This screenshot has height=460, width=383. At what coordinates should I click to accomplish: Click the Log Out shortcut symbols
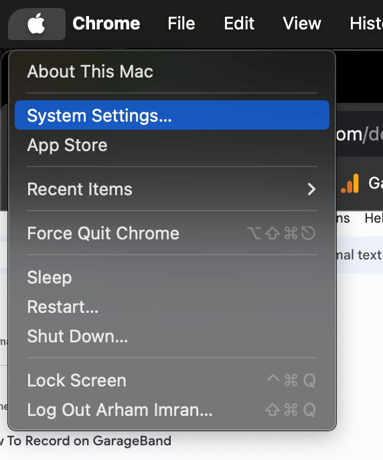pyautogui.click(x=291, y=410)
